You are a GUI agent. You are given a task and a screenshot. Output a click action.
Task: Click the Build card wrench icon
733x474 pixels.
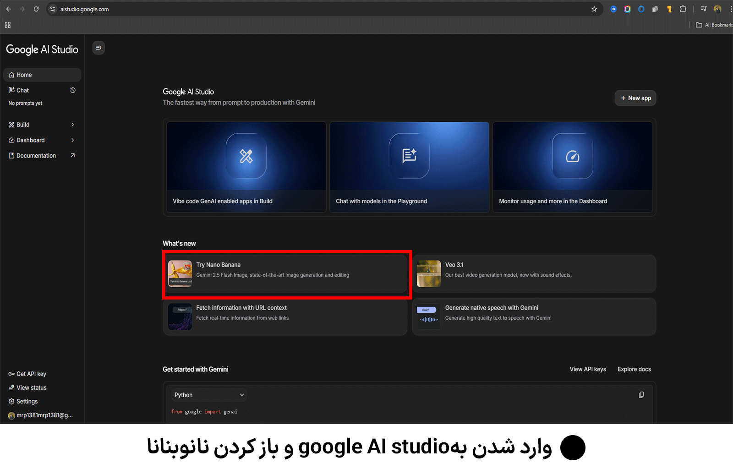(246, 156)
